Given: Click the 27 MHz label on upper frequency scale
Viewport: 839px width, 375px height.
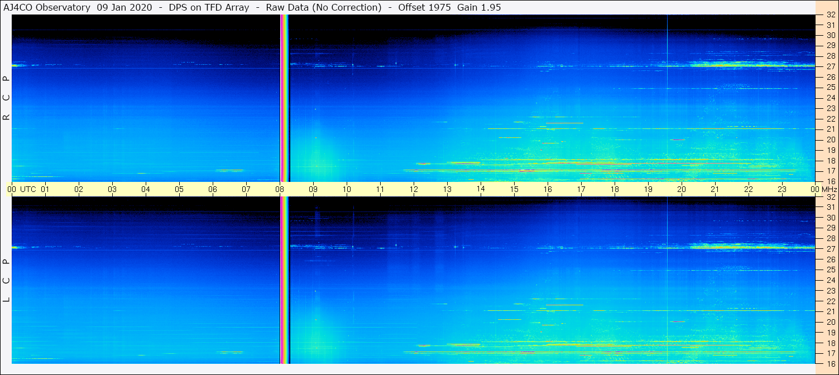Looking at the screenshot, I should coord(831,66).
